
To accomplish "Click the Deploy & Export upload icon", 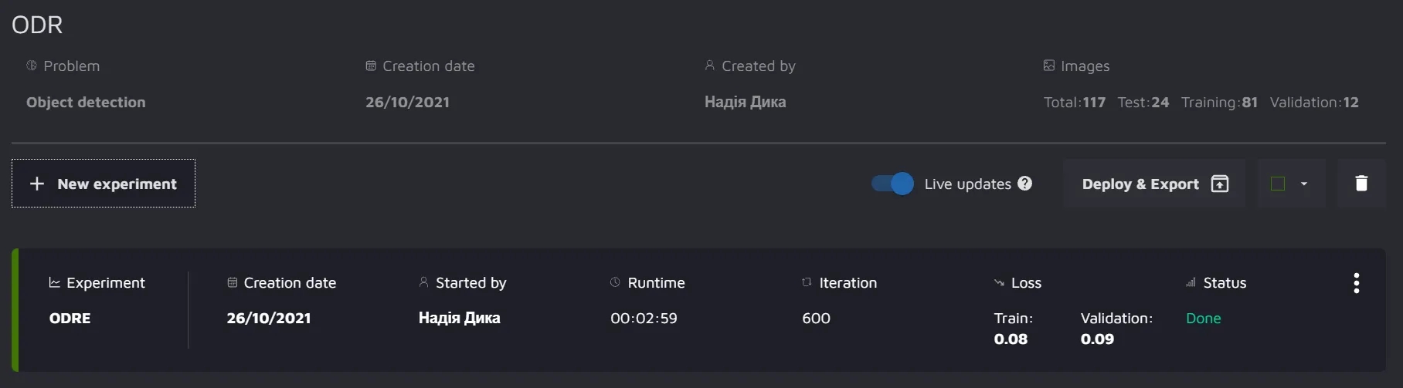I will point(1219,184).
